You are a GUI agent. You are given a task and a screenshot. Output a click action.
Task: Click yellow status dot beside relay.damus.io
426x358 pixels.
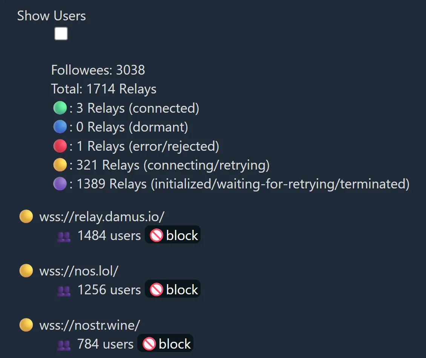point(26,217)
